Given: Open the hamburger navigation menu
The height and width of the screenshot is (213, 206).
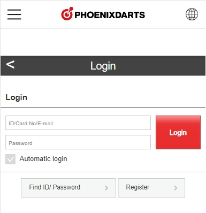Looking at the screenshot, I should 14,14.
